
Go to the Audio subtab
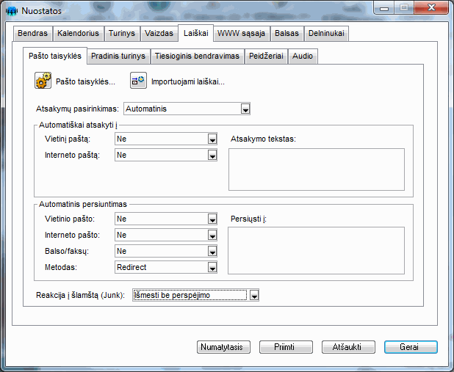coord(302,56)
